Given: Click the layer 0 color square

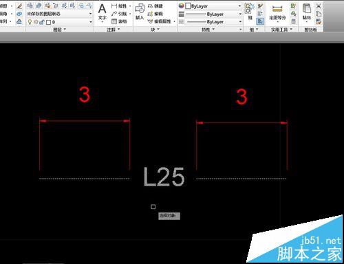Looking at the screenshot, I should pyautogui.click(x=48, y=22).
